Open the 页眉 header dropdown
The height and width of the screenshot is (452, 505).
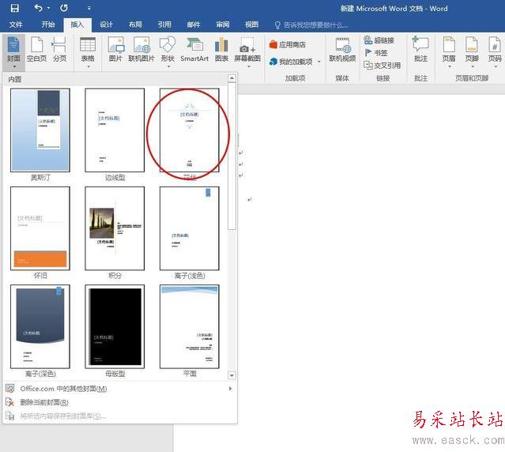click(449, 52)
